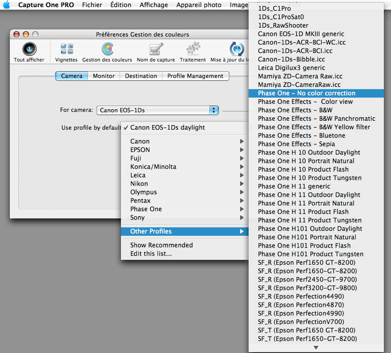Screen dimensions: 391x353
Task: Open the Appareil photo menu
Action: pyautogui.click(x=199, y=5)
